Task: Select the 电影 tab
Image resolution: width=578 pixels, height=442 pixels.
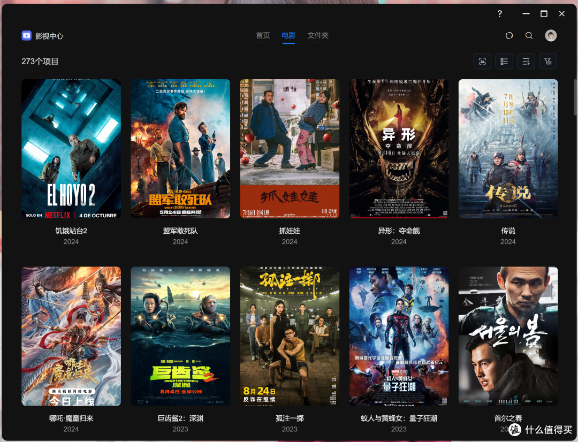Action: pyautogui.click(x=288, y=35)
